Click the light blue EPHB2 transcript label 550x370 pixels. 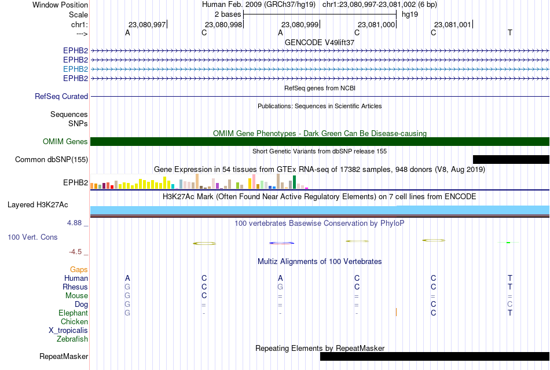75,69
